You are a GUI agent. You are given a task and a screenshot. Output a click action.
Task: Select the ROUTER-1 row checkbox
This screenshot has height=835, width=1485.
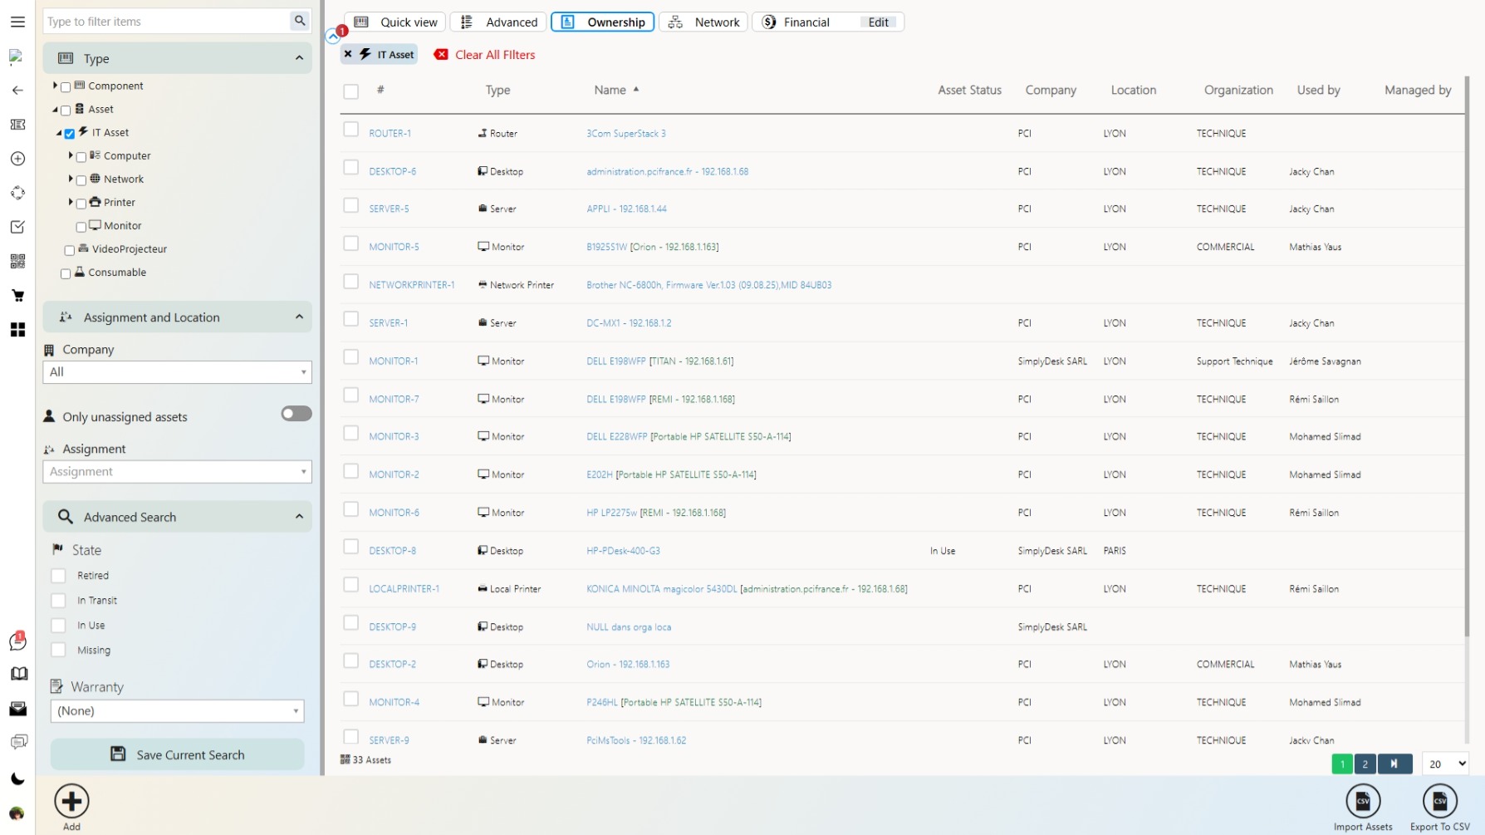[351, 130]
